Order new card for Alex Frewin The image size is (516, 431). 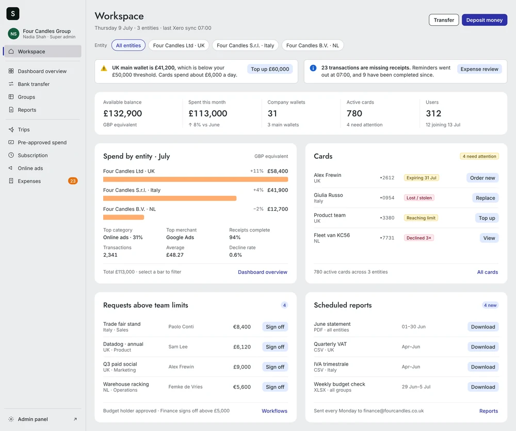click(482, 178)
